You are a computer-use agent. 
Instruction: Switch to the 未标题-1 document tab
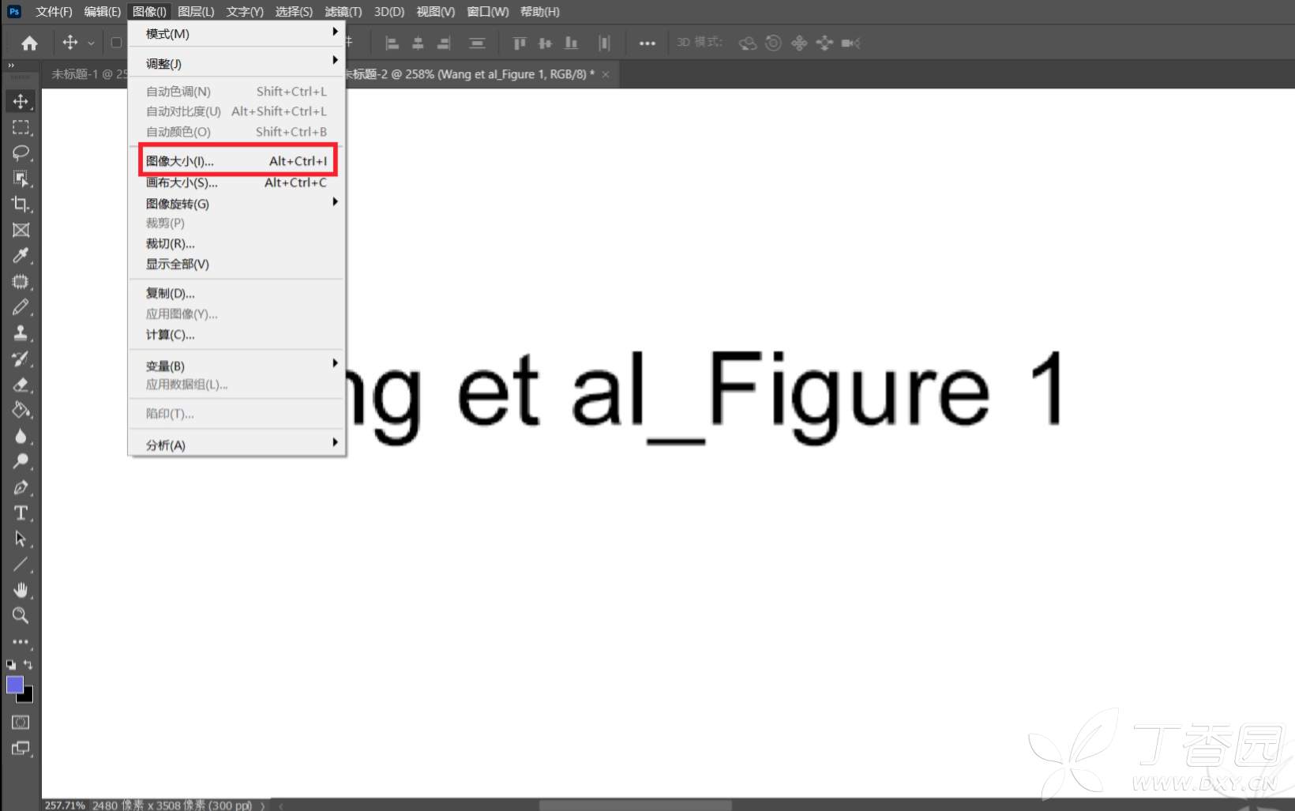83,74
